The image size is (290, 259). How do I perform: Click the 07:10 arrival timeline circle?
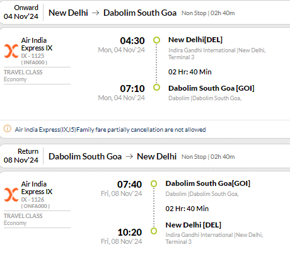tap(156, 88)
